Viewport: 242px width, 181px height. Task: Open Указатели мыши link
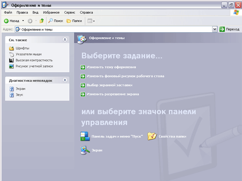(28, 54)
